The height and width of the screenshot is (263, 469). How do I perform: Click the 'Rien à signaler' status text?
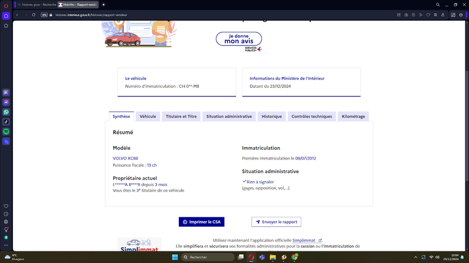(x=260, y=182)
